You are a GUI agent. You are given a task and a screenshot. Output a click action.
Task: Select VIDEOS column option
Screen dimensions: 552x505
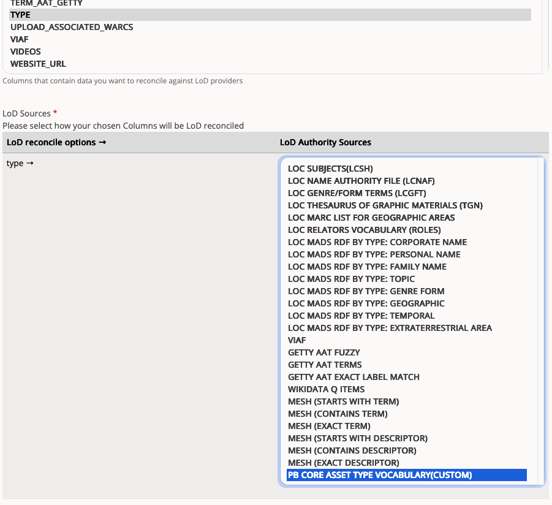(x=26, y=51)
